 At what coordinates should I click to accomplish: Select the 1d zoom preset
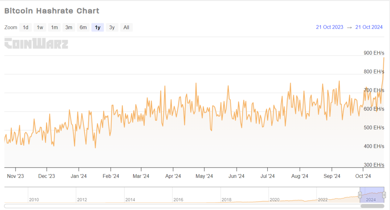point(25,27)
